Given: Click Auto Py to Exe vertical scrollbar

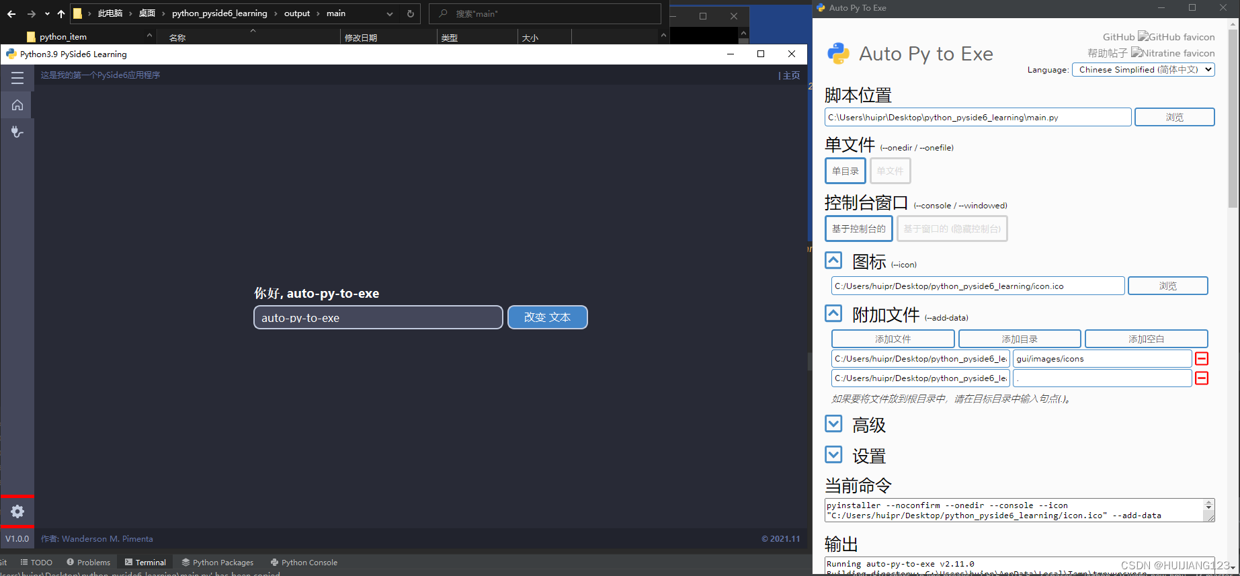Looking at the screenshot, I should click(1233, 118).
